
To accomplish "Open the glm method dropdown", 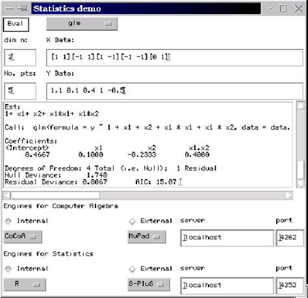I will (x=82, y=24).
